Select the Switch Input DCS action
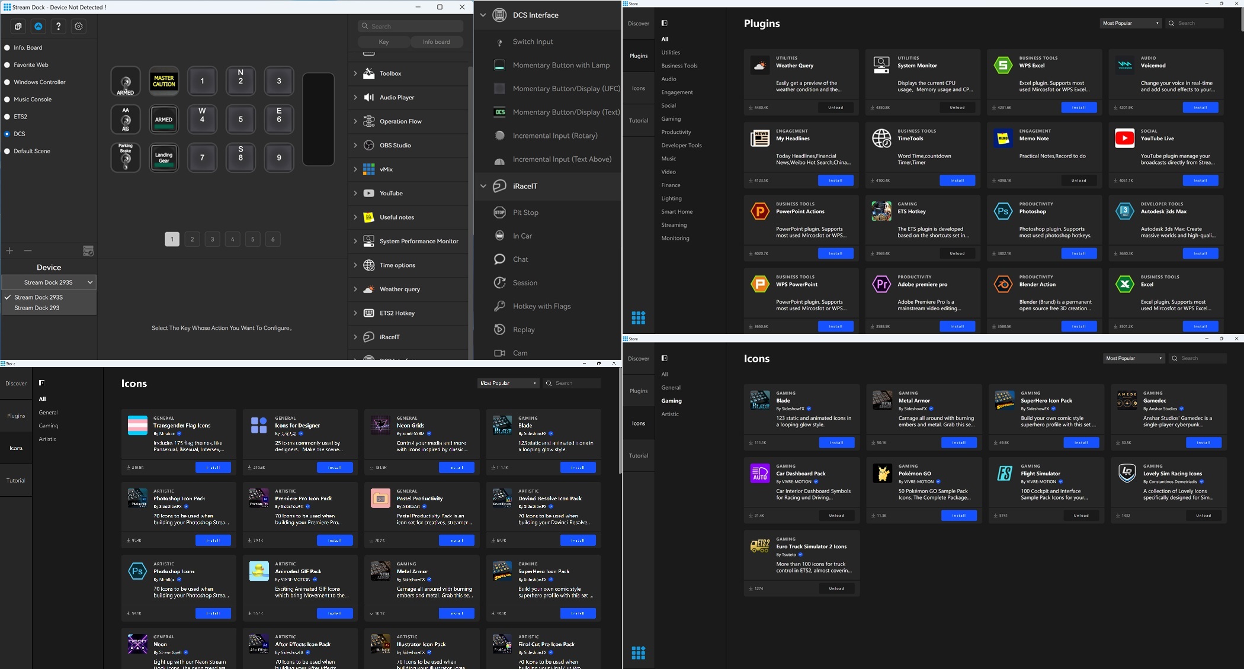1244x669 pixels. [533, 42]
